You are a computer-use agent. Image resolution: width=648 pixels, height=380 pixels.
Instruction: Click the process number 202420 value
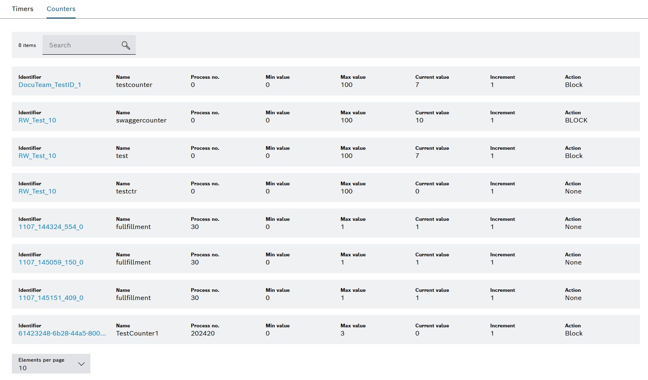click(x=203, y=333)
